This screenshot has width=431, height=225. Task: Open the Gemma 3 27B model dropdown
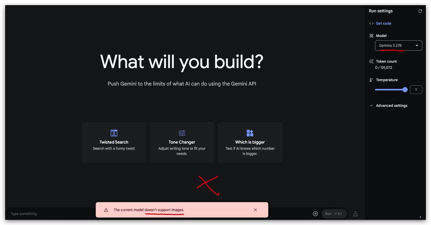pos(399,46)
